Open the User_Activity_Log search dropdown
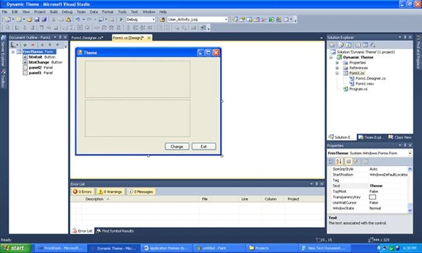 pos(226,19)
